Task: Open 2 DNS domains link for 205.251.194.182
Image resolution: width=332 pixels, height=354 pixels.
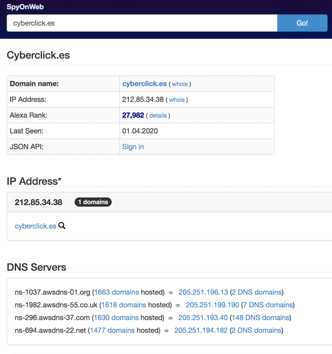Action: (x=256, y=330)
